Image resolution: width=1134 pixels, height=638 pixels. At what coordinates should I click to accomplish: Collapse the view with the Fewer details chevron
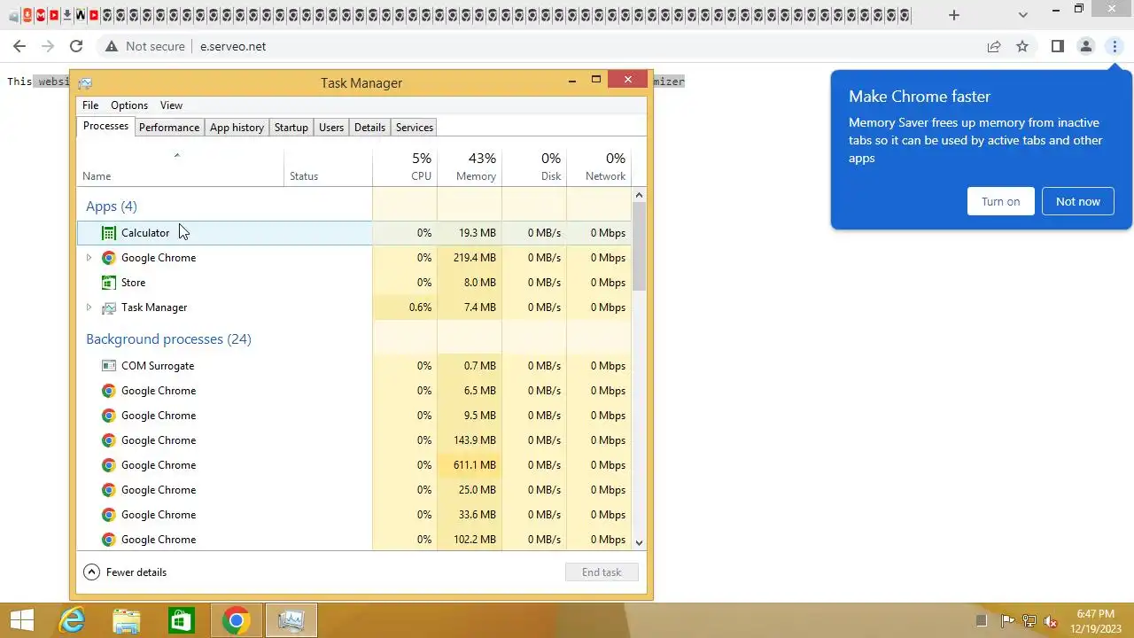pos(91,572)
